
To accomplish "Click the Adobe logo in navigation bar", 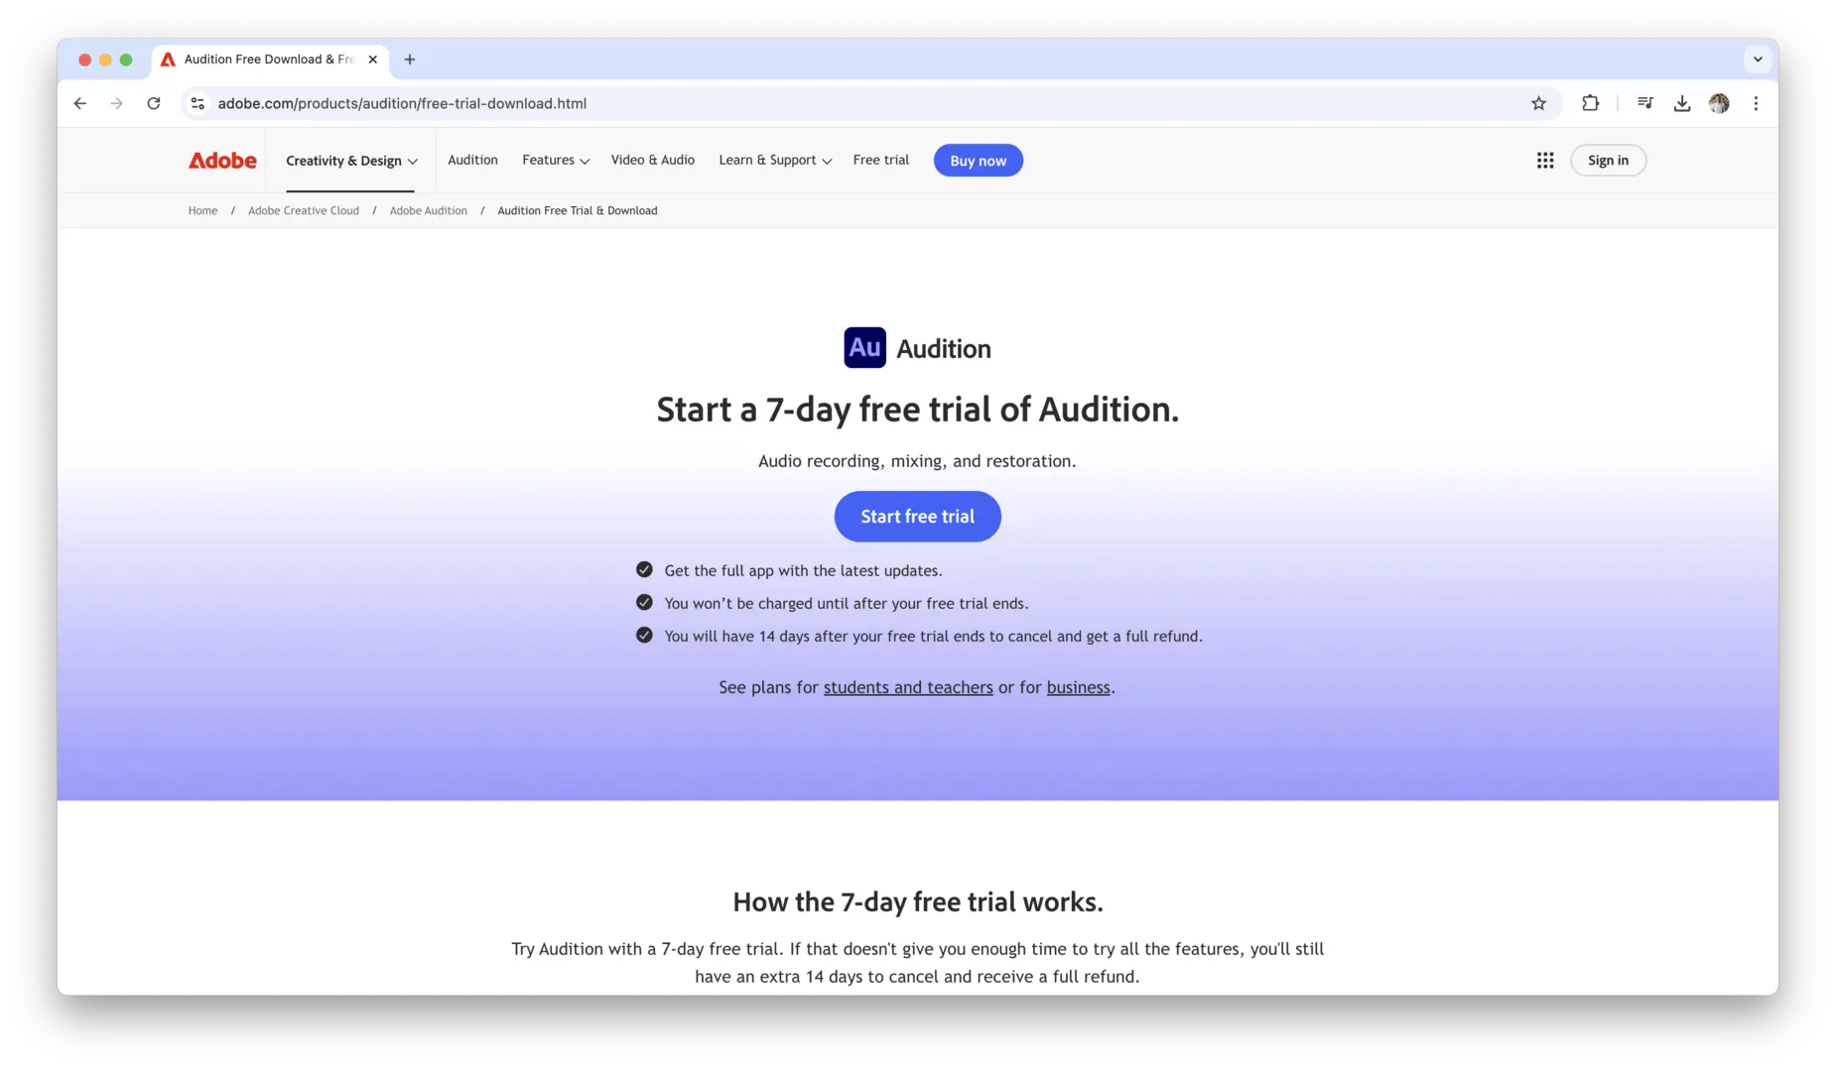I will tap(222, 161).
